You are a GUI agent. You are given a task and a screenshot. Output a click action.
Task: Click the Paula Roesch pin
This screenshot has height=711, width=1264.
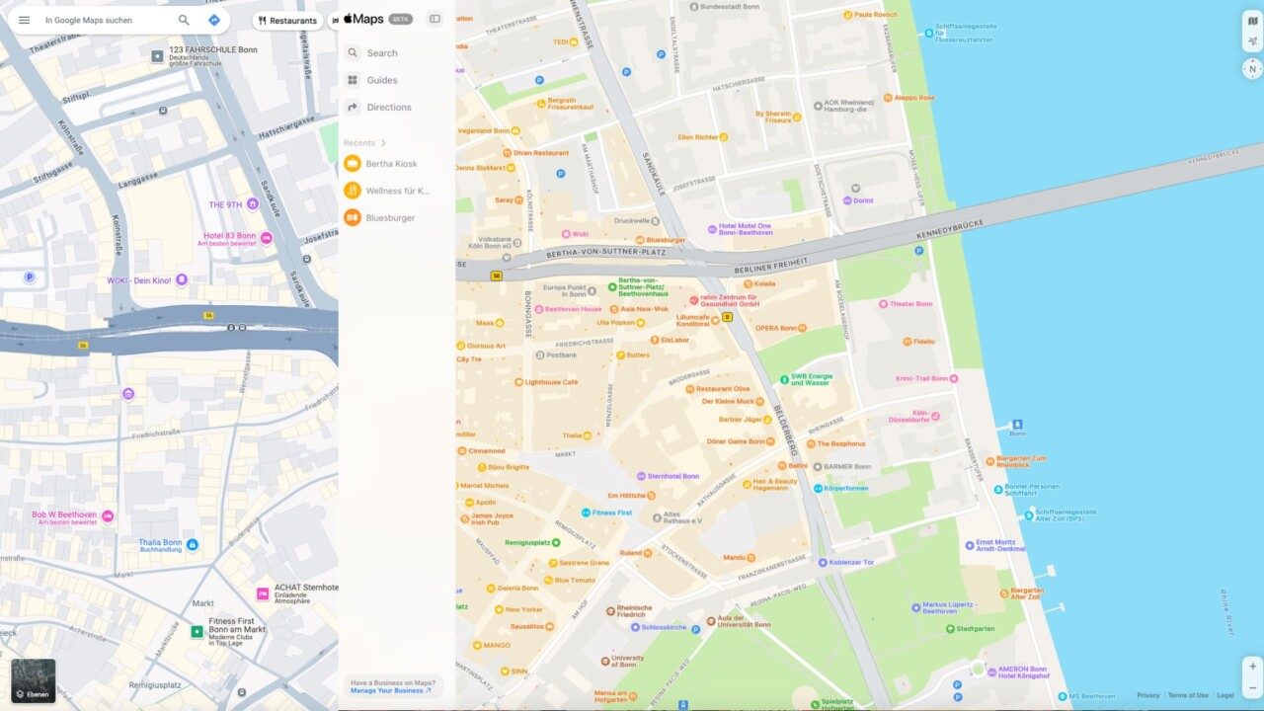(847, 15)
